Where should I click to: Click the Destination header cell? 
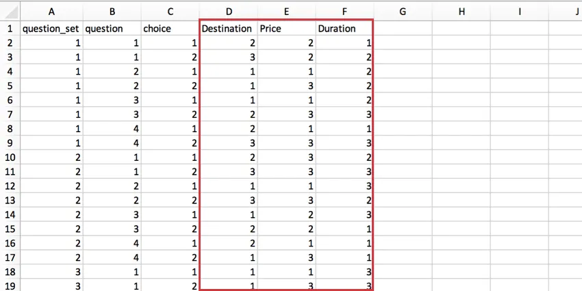[227, 29]
